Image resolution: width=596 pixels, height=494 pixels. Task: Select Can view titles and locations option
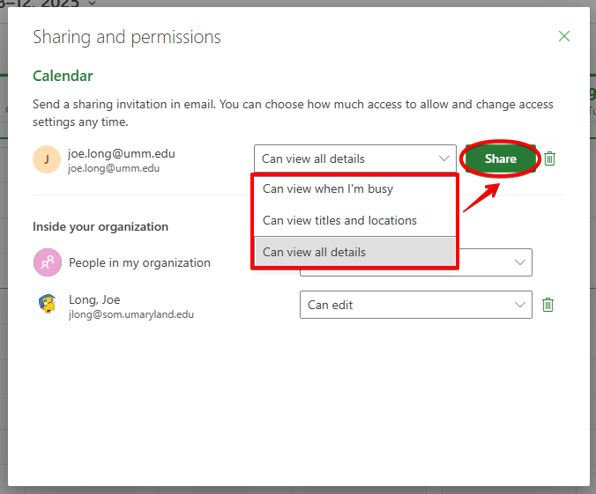339,220
